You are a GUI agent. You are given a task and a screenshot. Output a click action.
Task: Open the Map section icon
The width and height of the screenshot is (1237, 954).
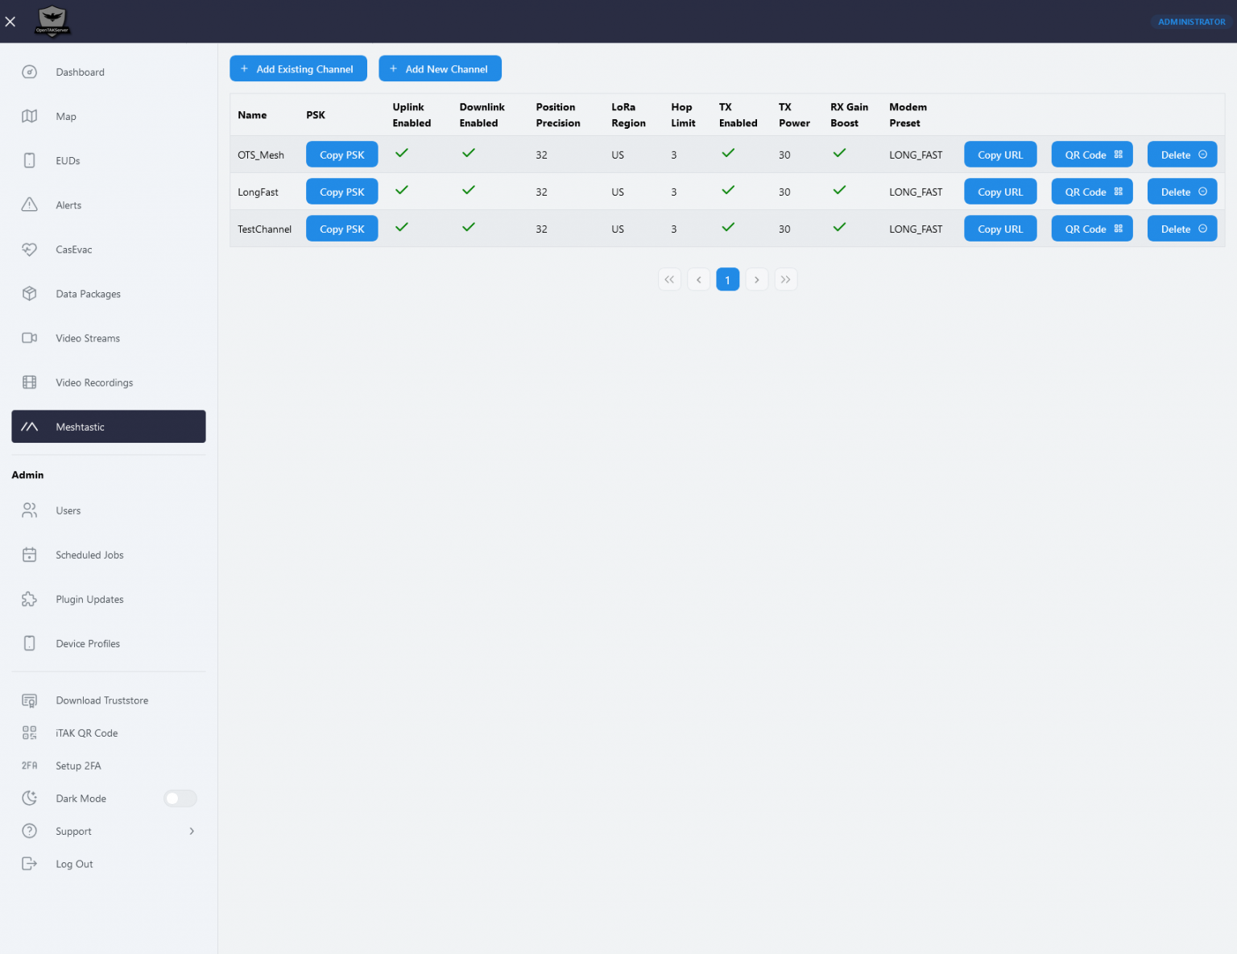[x=29, y=116]
